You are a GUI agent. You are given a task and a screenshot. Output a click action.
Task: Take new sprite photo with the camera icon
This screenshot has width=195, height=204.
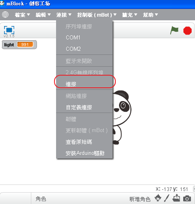187,198
